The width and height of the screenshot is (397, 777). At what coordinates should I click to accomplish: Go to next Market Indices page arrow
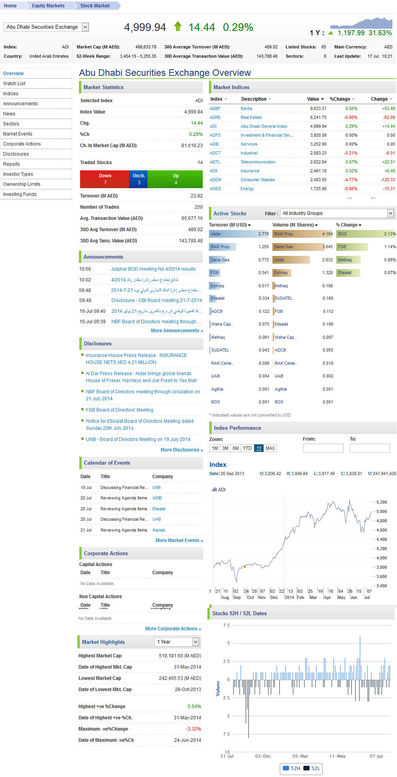pos(373,198)
